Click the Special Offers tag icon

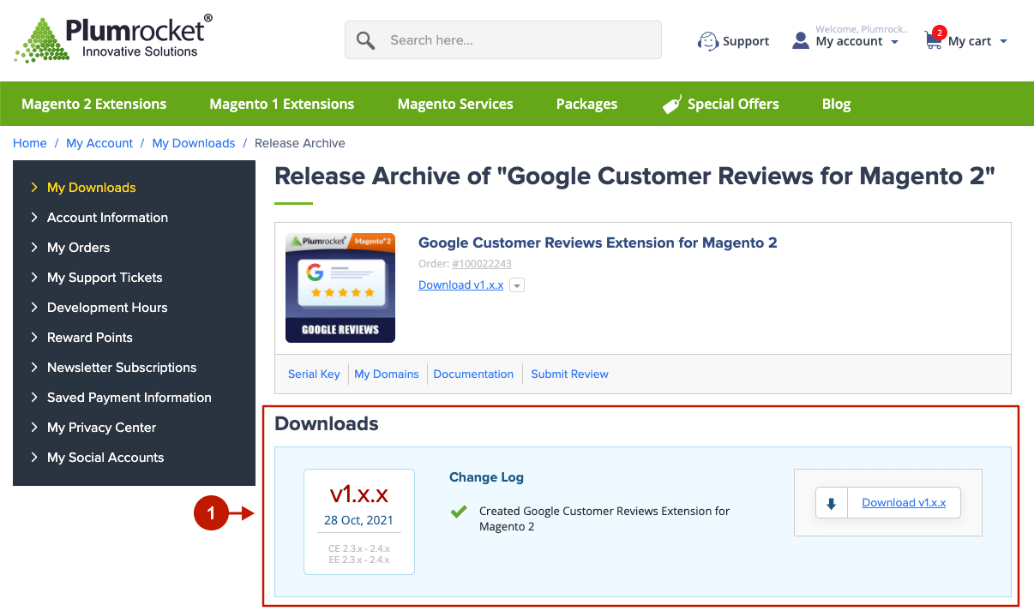(672, 105)
